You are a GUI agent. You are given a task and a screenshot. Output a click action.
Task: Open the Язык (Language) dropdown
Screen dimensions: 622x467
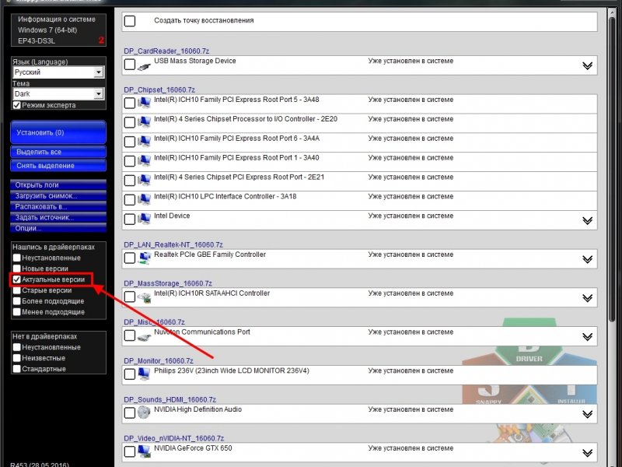pyautogui.click(x=58, y=72)
